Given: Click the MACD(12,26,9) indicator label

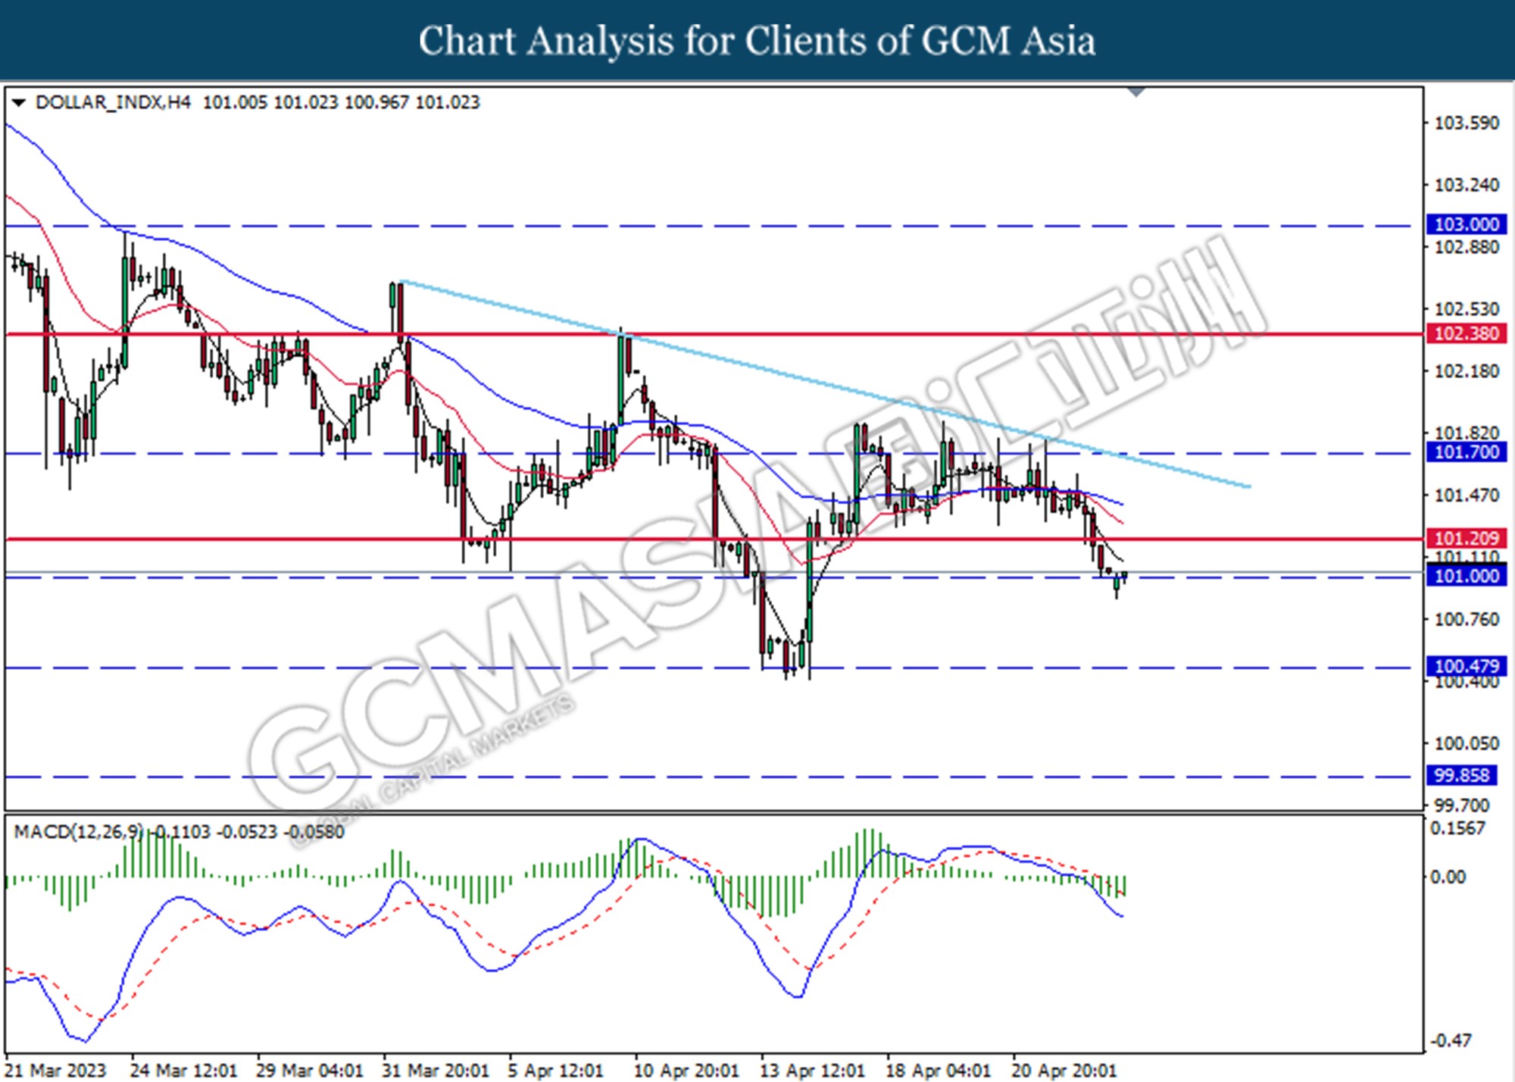Looking at the screenshot, I should pyautogui.click(x=78, y=832).
